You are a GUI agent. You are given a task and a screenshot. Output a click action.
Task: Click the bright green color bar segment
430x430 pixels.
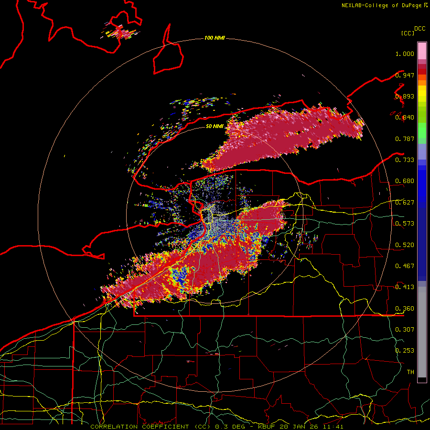[422, 130]
